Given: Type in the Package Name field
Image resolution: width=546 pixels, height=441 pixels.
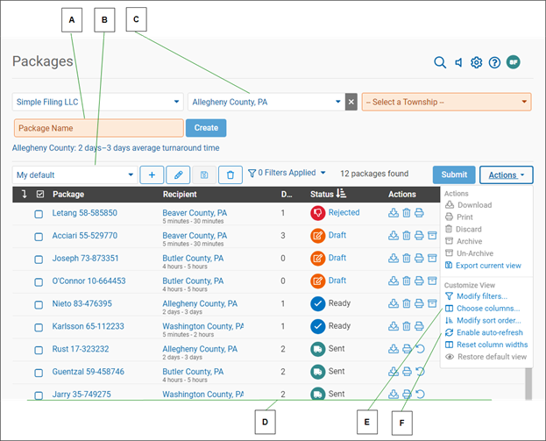Looking at the screenshot, I should [x=97, y=128].
